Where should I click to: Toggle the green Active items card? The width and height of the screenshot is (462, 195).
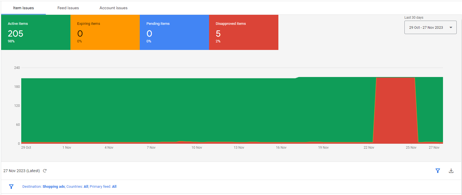36,32
